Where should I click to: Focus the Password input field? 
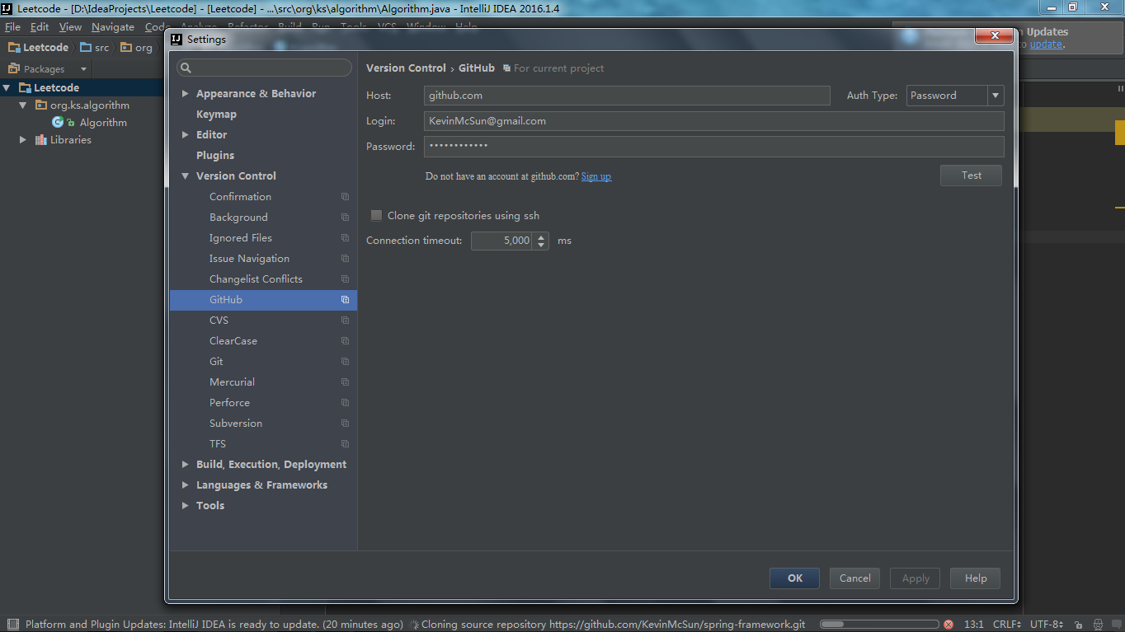[x=713, y=147]
